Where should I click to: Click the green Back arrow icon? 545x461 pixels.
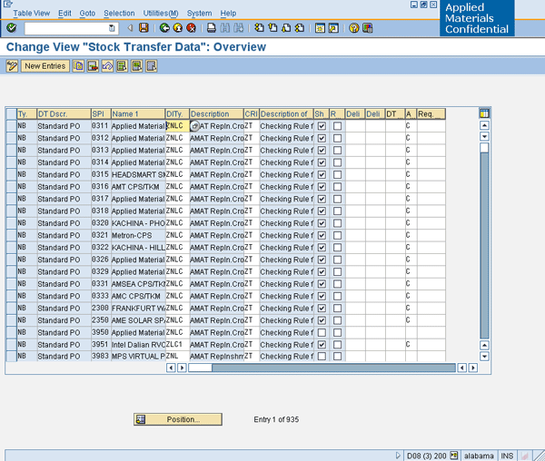pos(164,28)
